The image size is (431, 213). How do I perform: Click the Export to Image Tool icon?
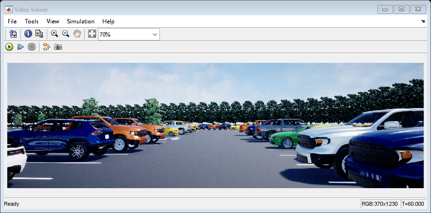(13, 34)
